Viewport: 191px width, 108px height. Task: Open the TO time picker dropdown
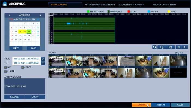point(43,63)
